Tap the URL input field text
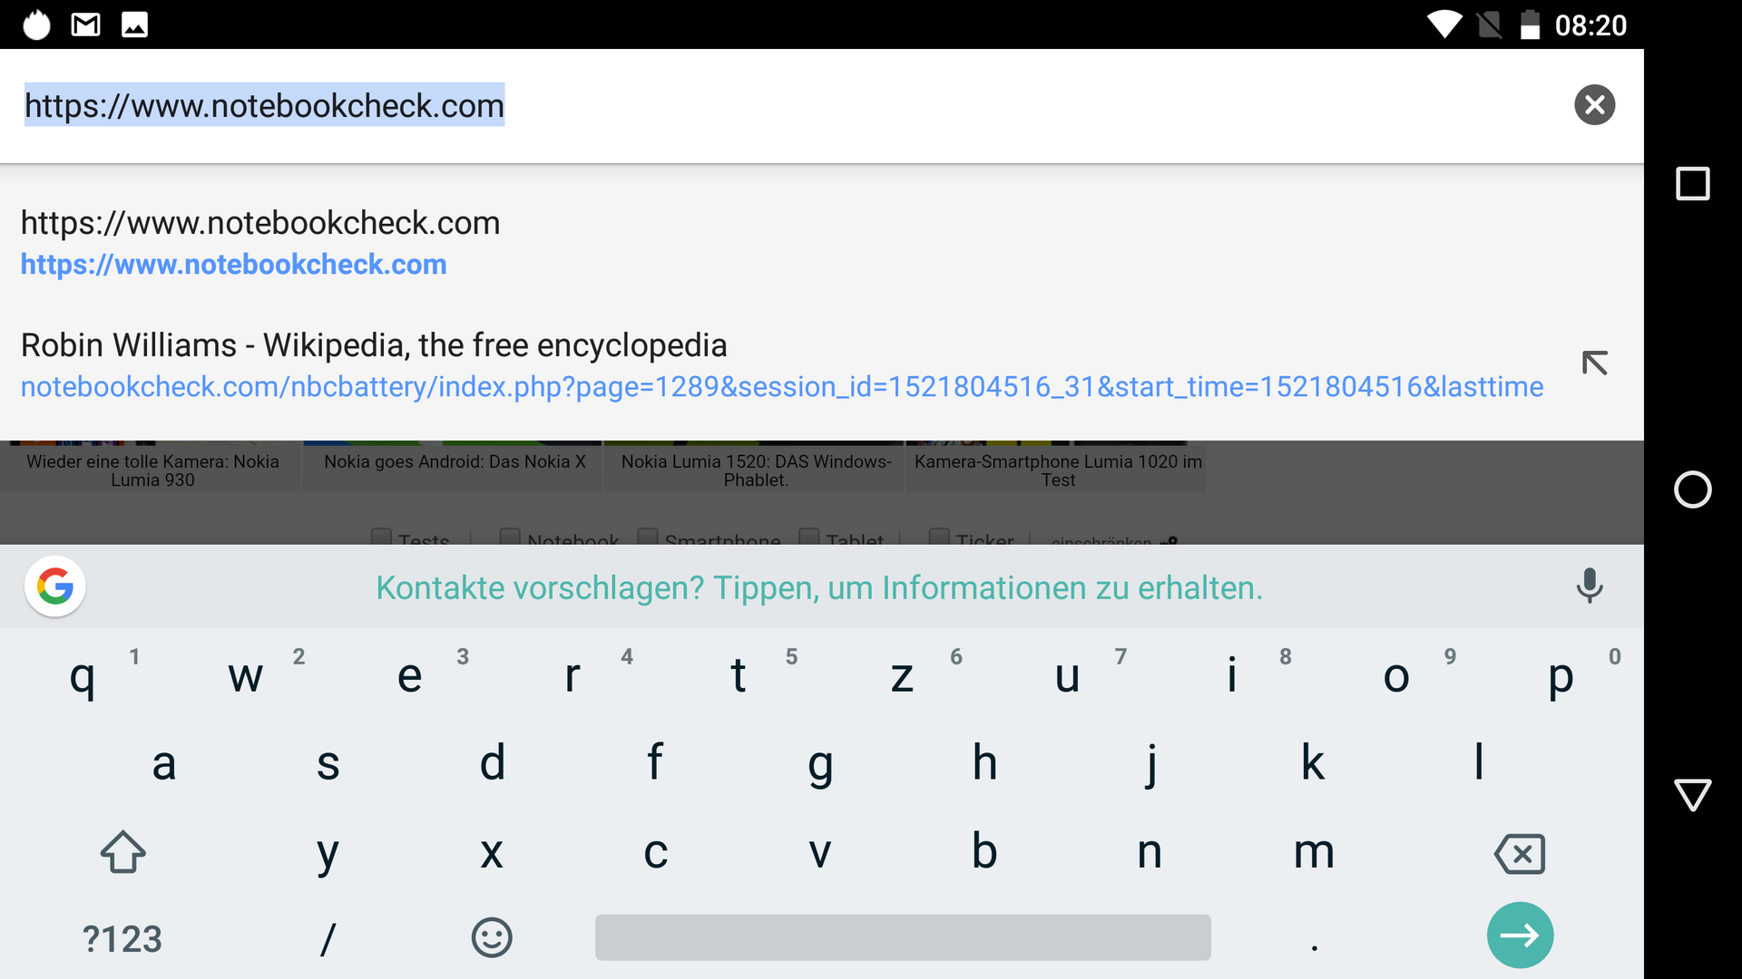Screen dimensions: 1742x979 (264, 106)
